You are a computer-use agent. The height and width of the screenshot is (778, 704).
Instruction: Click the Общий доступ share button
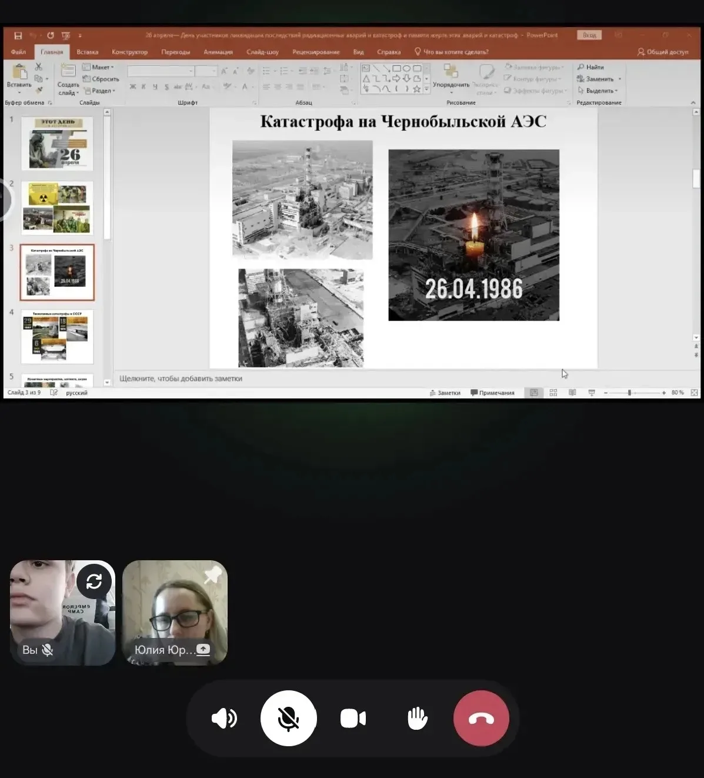663,52
